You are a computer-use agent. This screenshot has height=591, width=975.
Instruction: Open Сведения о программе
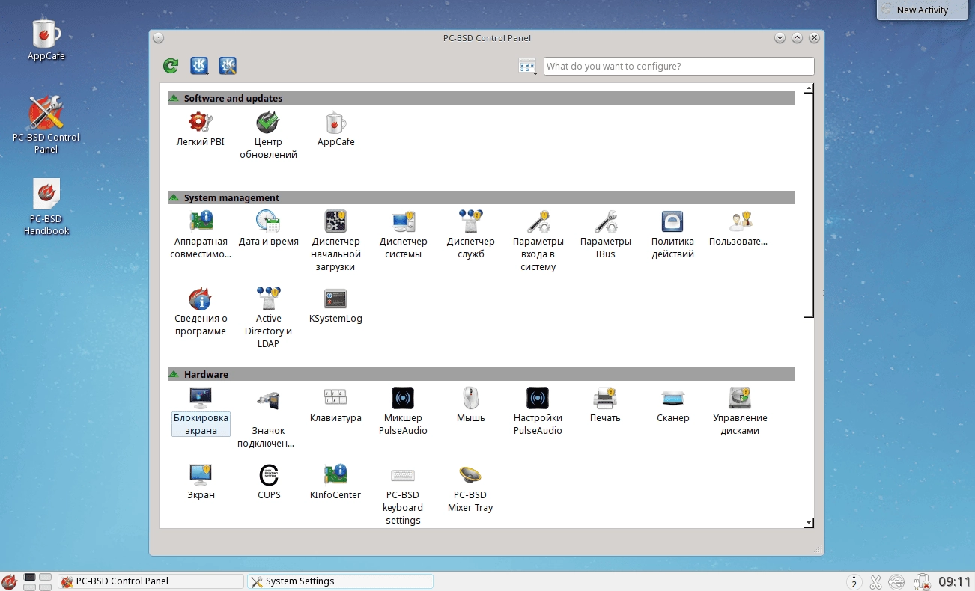point(201,312)
